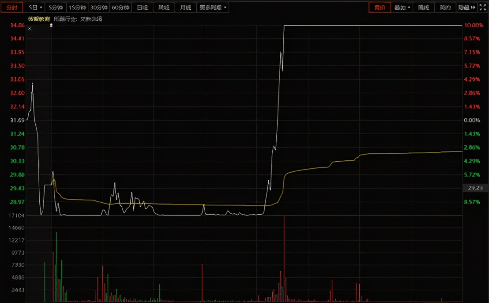The height and width of the screenshot is (303, 489).
Task: Open the 5日 period dropdown
Action: [35, 8]
